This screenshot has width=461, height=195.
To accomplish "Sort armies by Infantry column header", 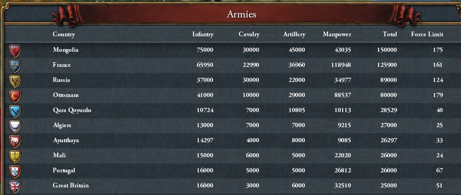I will point(203,34).
